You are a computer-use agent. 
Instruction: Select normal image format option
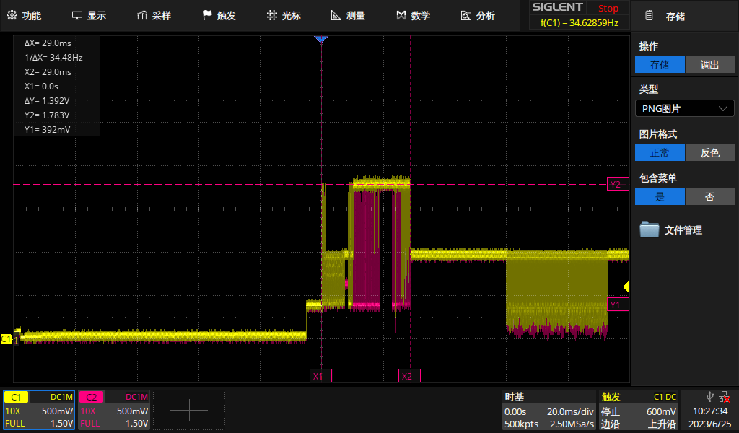pos(660,153)
